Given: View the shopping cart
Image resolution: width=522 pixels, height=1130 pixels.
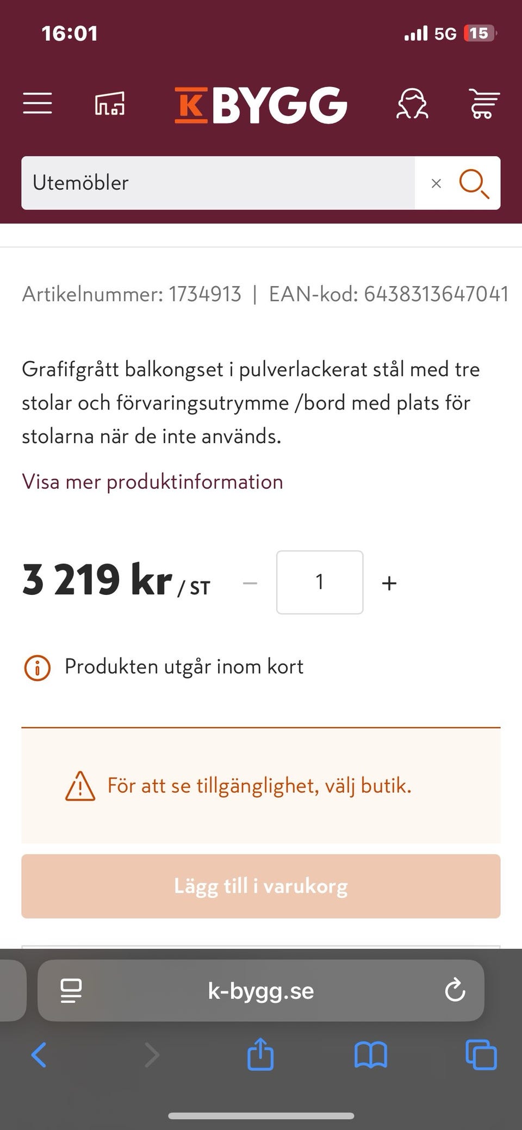Looking at the screenshot, I should (x=483, y=103).
